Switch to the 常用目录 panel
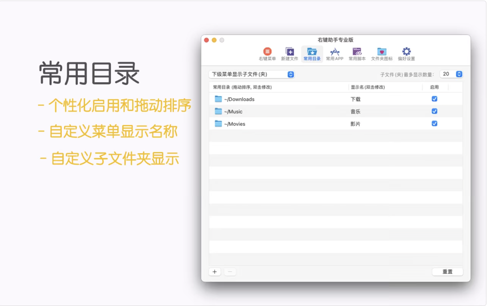Viewport: 487px width, 306px height. tap(312, 53)
